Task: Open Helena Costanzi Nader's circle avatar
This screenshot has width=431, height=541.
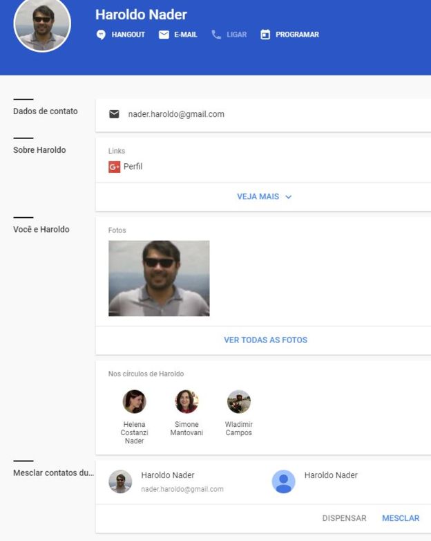Action: (134, 401)
